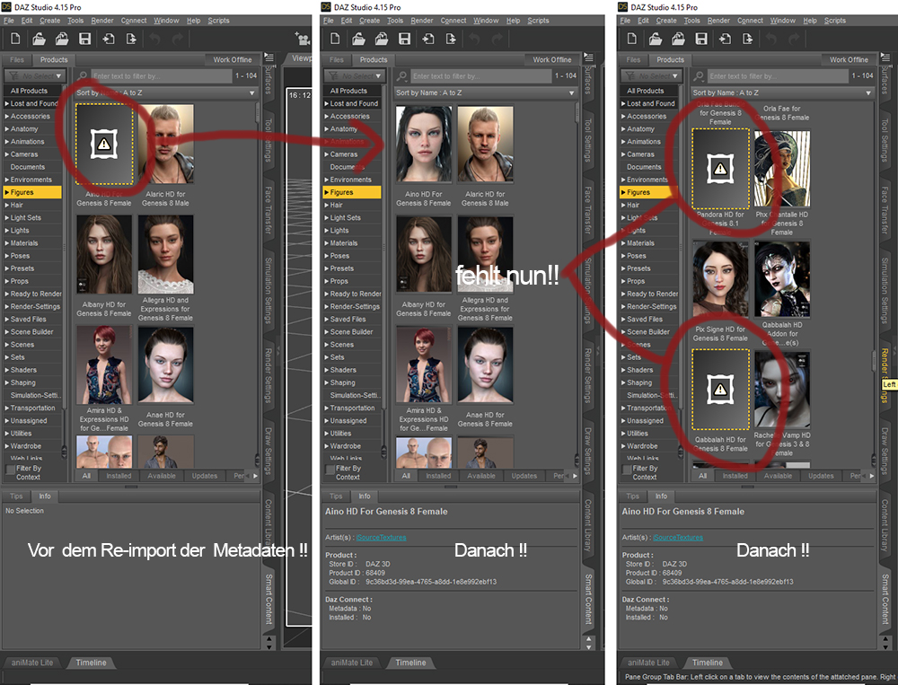Click Work Offline button in right window

click(x=849, y=59)
